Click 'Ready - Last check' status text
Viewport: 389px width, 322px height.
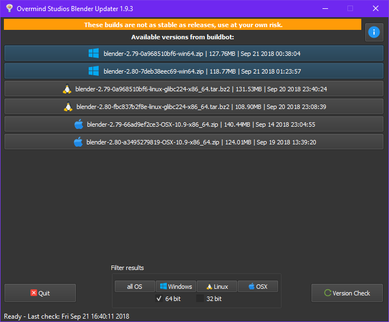click(x=66, y=316)
